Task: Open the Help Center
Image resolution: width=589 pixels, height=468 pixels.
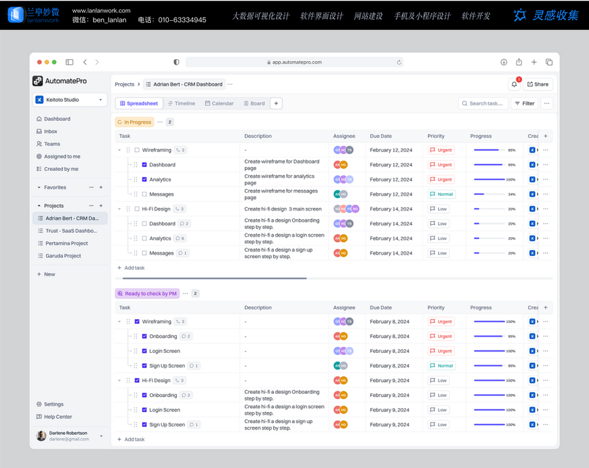Action: (x=58, y=417)
